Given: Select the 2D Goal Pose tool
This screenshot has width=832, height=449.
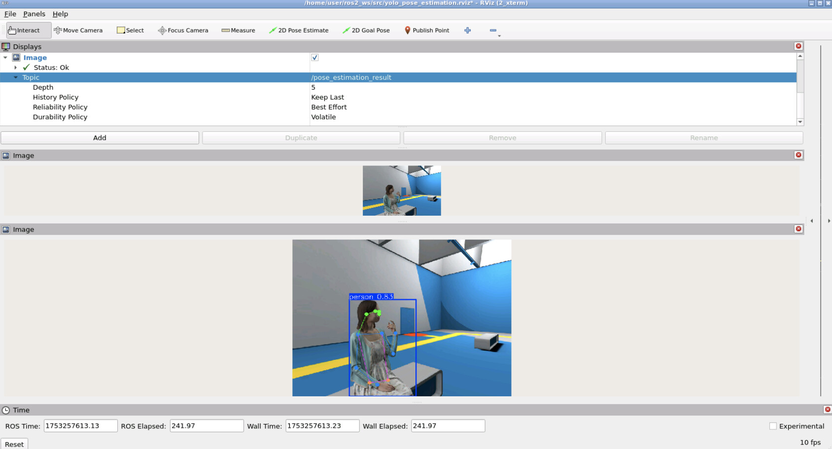Looking at the screenshot, I should click(x=366, y=31).
